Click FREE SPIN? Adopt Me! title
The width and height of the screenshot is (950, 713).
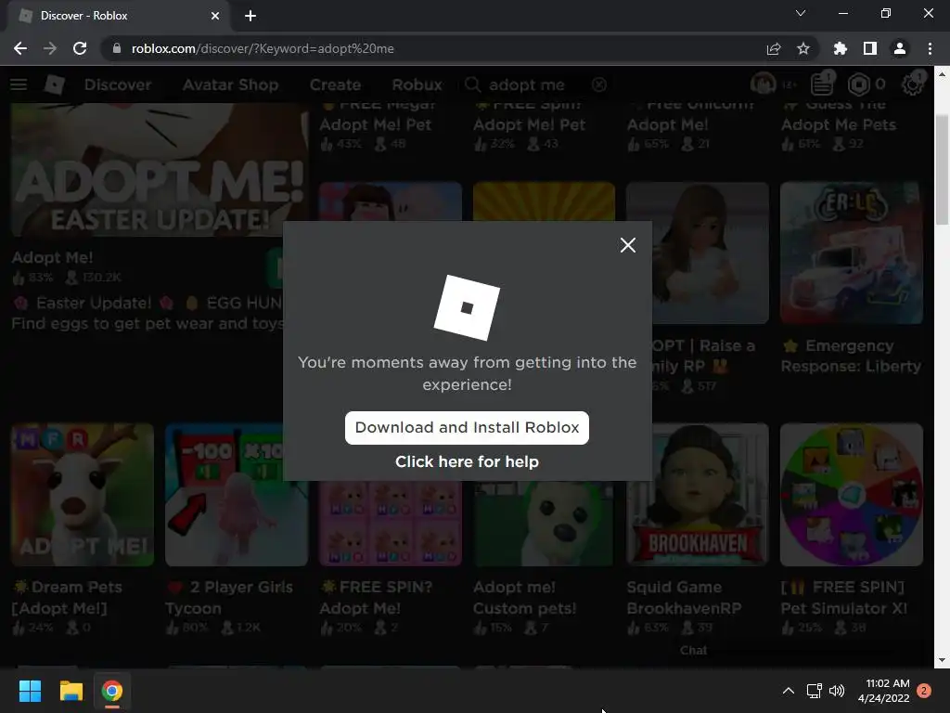(x=376, y=598)
